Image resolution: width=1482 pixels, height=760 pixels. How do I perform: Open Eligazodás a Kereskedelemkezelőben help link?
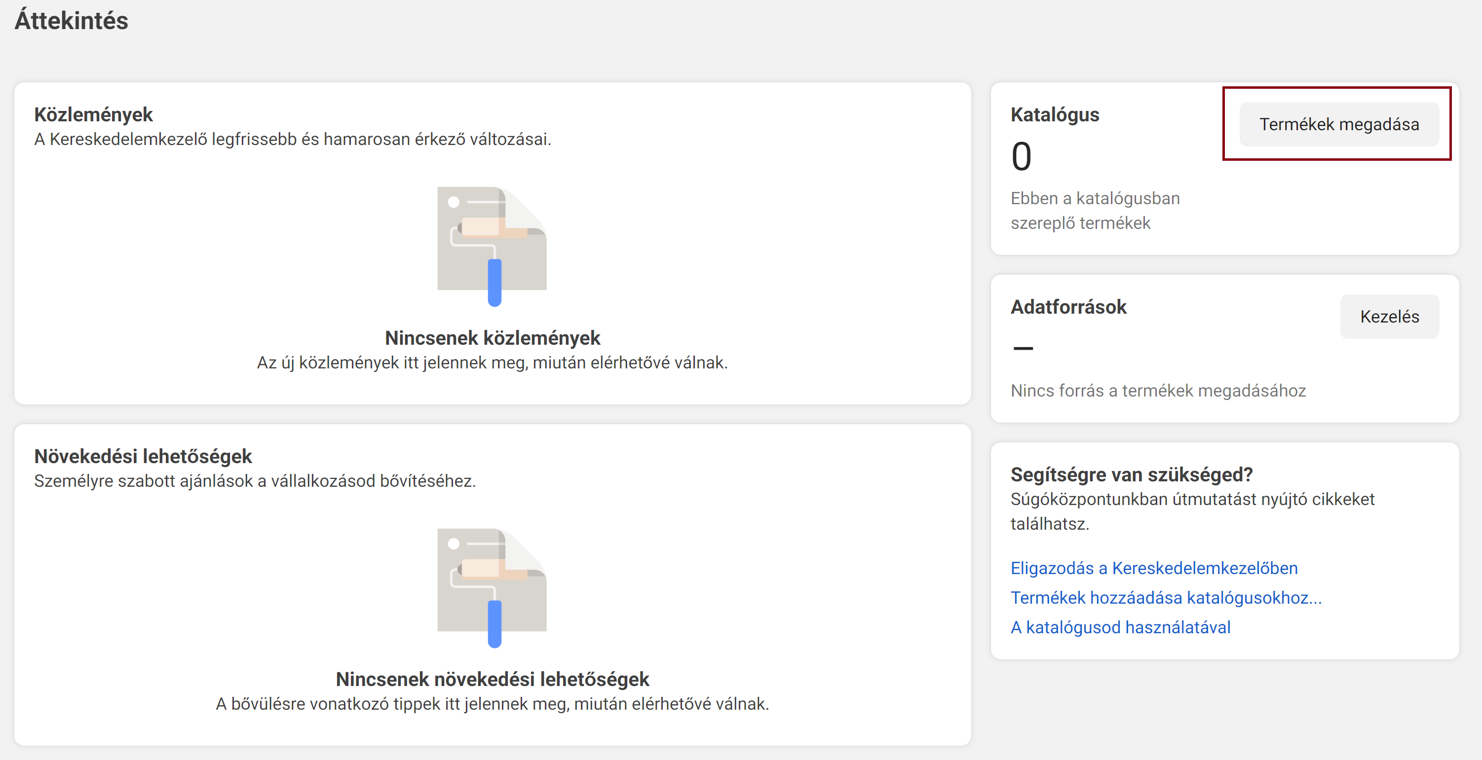click(x=1154, y=568)
